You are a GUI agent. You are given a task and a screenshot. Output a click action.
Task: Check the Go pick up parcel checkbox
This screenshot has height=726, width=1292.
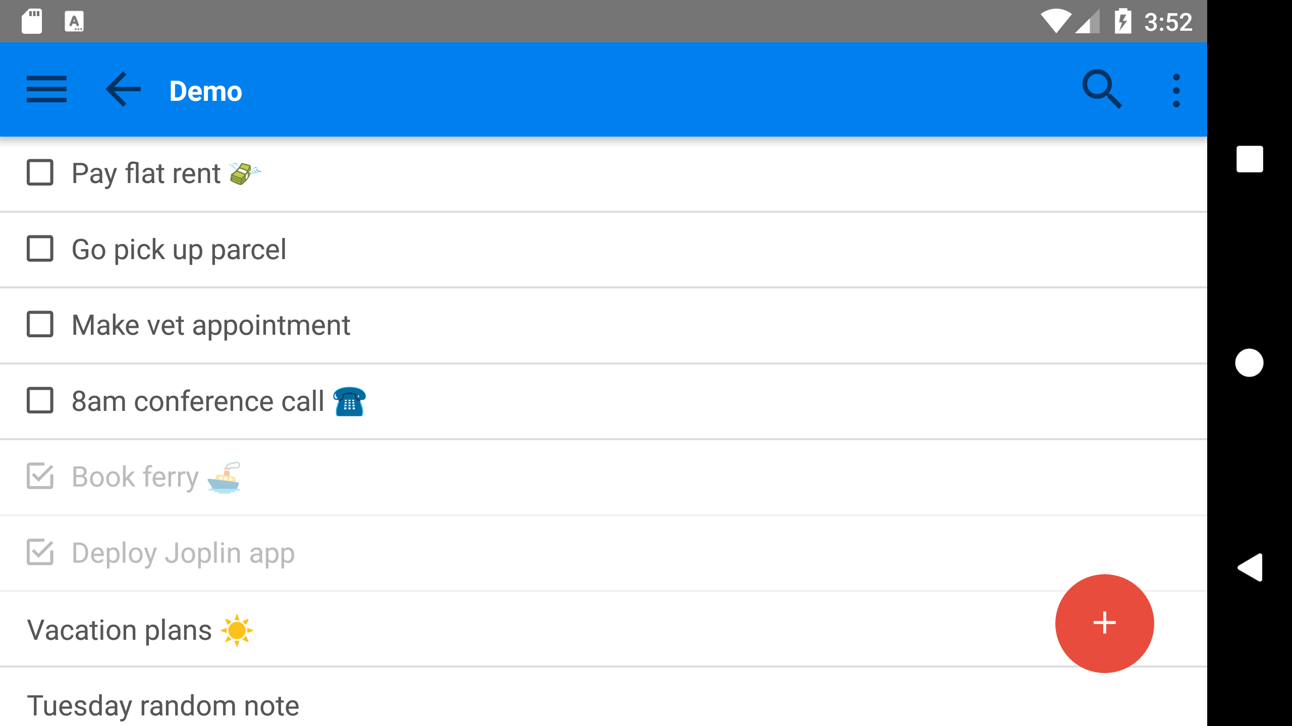click(x=40, y=249)
